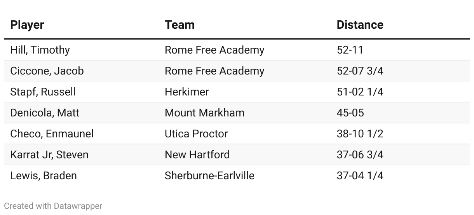The width and height of the screenshot is (474, 215).
Task: Select player name Karrat Jr, Steven
Action: tap(49, 155)
